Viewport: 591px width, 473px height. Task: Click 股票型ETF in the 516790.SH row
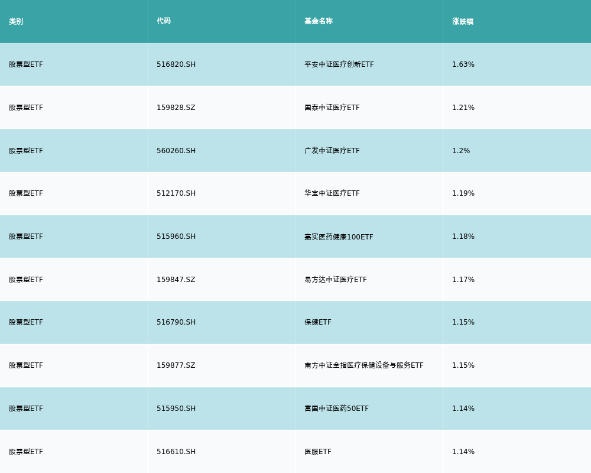[x=26, y=322]
